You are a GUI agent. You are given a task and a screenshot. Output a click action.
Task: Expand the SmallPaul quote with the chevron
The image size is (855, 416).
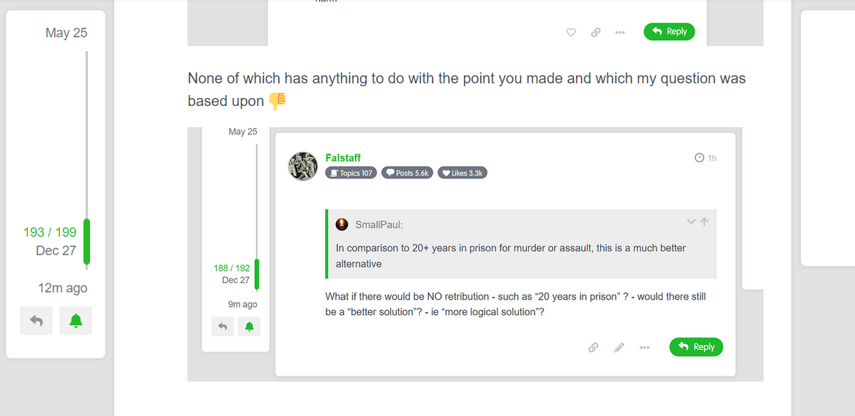pos(690,222)
